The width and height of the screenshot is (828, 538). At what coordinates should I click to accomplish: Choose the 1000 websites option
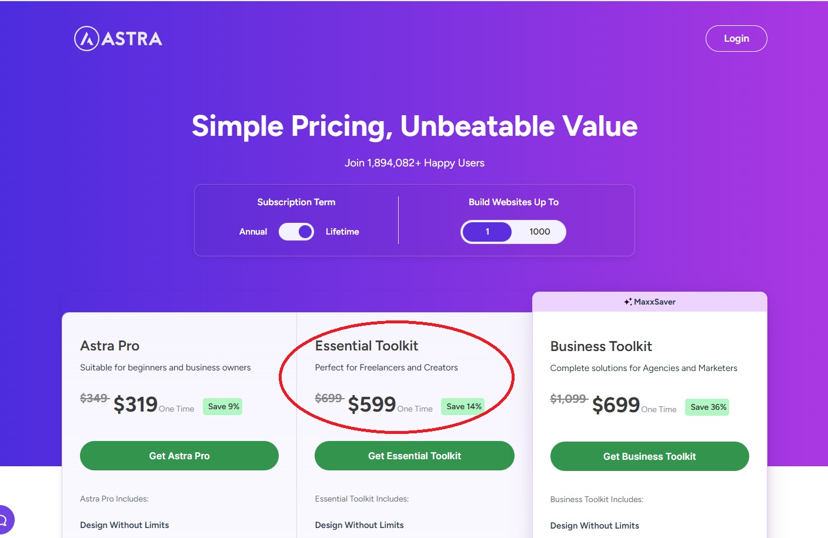pyautogui.click(x=539, y=232)
